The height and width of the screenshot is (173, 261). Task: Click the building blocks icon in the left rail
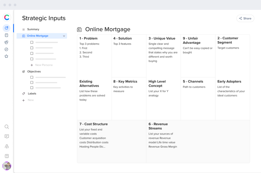tap(7, 42)
